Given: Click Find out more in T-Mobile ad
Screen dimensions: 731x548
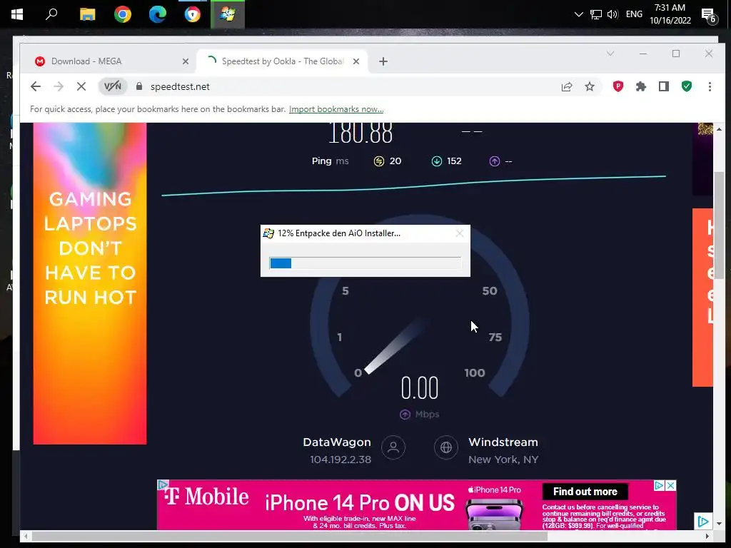Looking at the screenshot, I should coord(585,492).
